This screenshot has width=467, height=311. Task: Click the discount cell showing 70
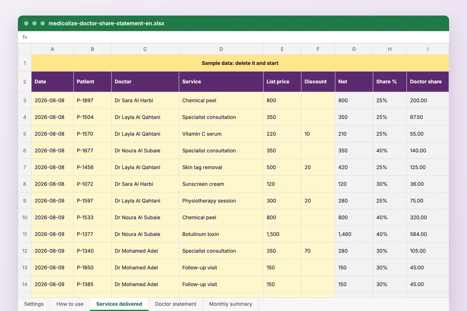click(318, 251)
